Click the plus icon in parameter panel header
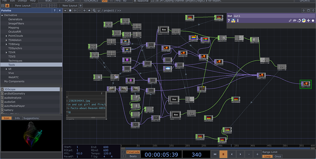316x159 pixels. click(x=308, y=21)
